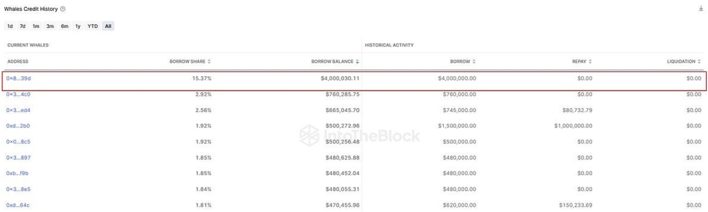Switch to the 1m time range

coord(36,26)
